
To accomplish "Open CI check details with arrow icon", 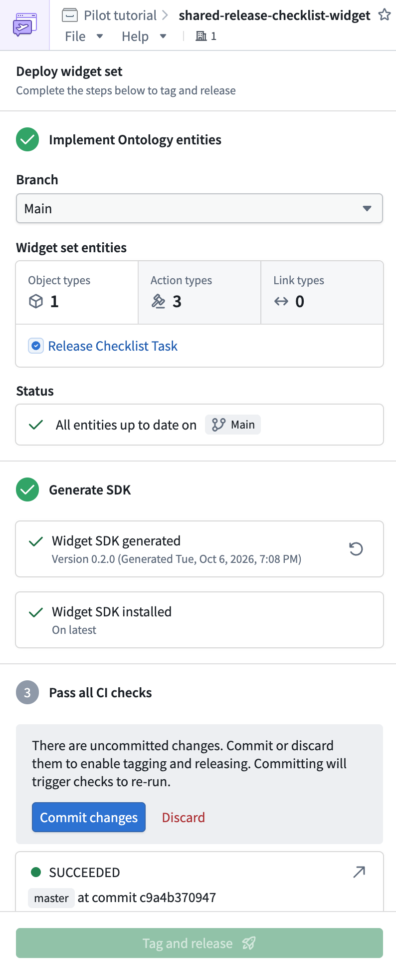I will [359, 872].
